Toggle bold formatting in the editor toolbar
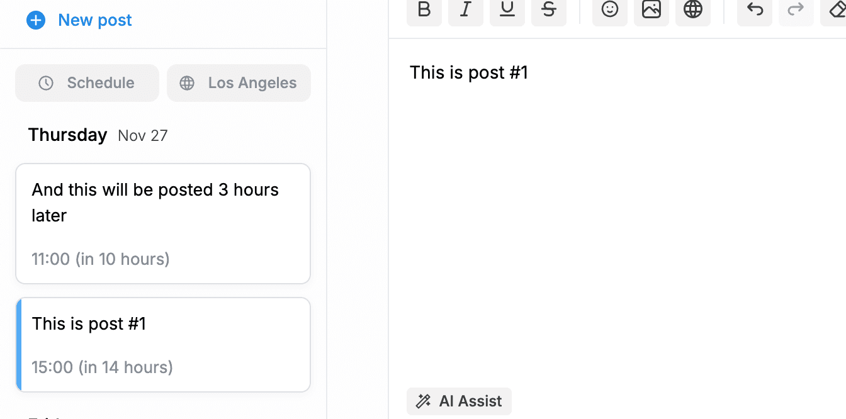This screenshot has width=846, height=419. 424,10
